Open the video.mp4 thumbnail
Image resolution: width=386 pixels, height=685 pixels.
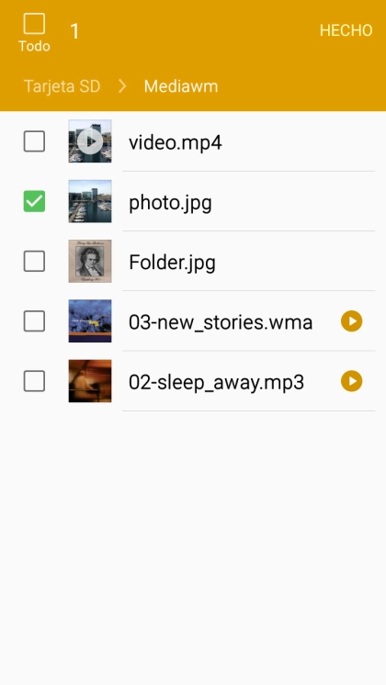point(90,141)
